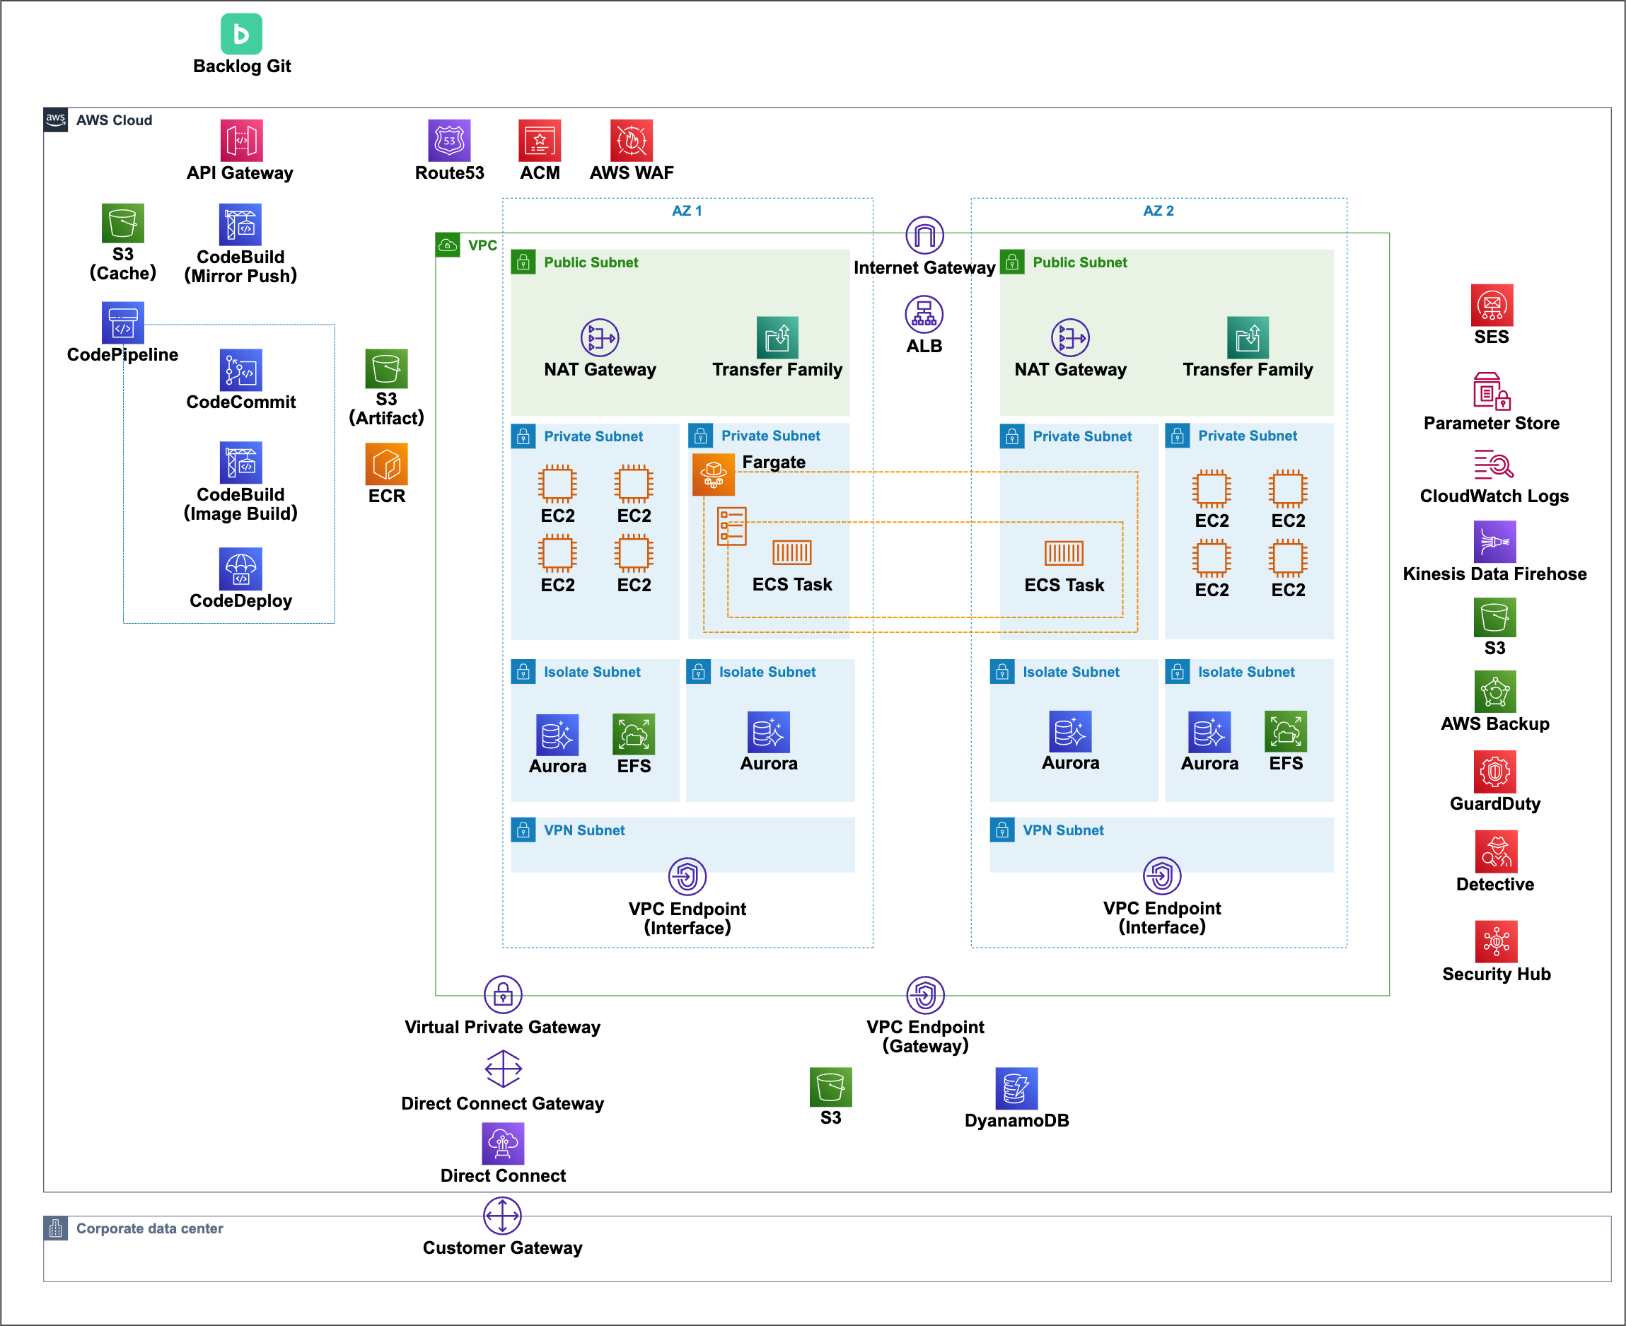
Task: Click the Kinesis Data Firehose icon
Action: pyautogui.click(x=1494, y=542)
